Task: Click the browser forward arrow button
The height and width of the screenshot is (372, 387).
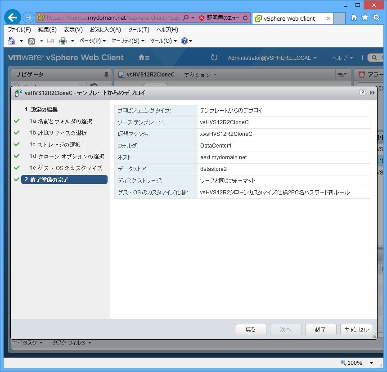Action: point(28,18)
